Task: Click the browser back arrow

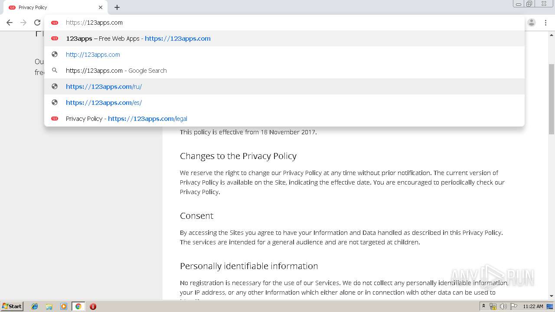Action: pyautogui.click(x=10, y=23)
